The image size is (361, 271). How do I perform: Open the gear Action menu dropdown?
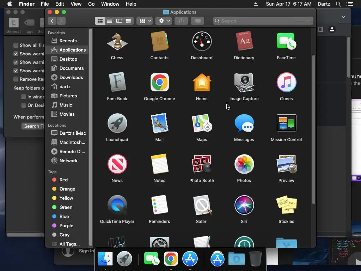pyautogui.click(x=164, y=21)
